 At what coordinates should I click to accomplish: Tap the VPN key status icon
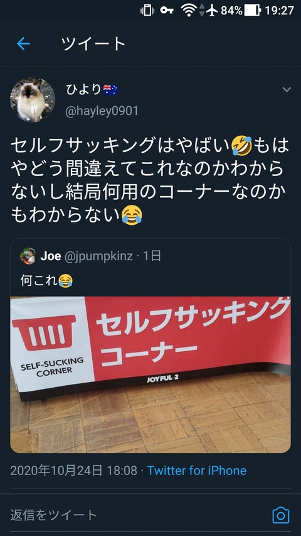click(x=167, y=10)
